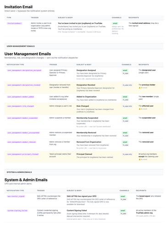Viewport: 166px width, 229px height.
Task: Click the Designation Revoked subject
Action: click(x=86, y=85)
